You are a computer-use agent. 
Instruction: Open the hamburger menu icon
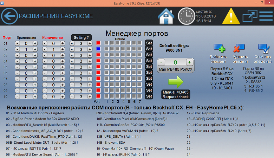click(266, 16)
